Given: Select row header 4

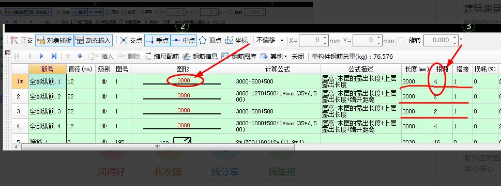Looking at the screenshot, I should pos(20,126).
